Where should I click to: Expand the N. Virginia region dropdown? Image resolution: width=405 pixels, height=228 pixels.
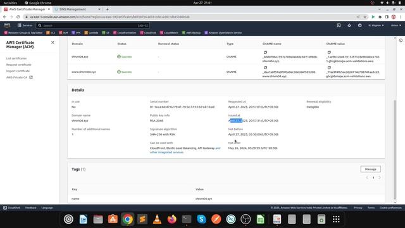(376, 25)
